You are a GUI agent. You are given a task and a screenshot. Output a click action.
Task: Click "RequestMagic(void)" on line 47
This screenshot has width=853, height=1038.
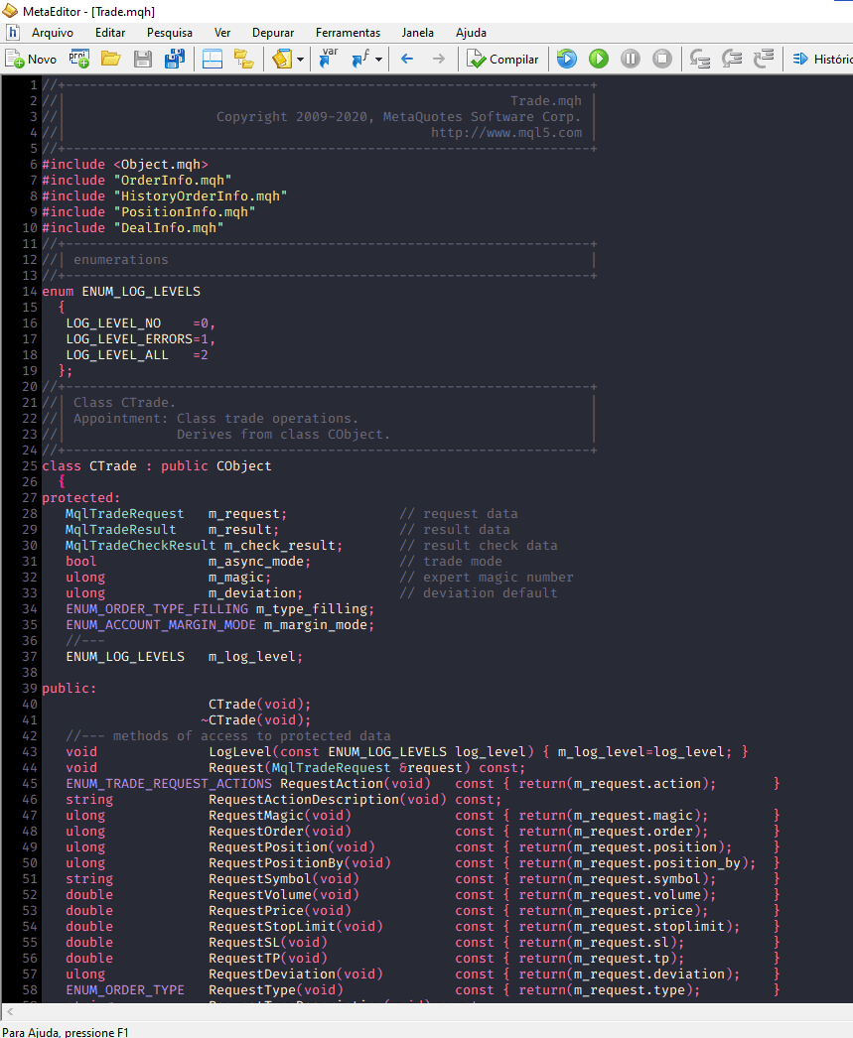pos(280,816)
